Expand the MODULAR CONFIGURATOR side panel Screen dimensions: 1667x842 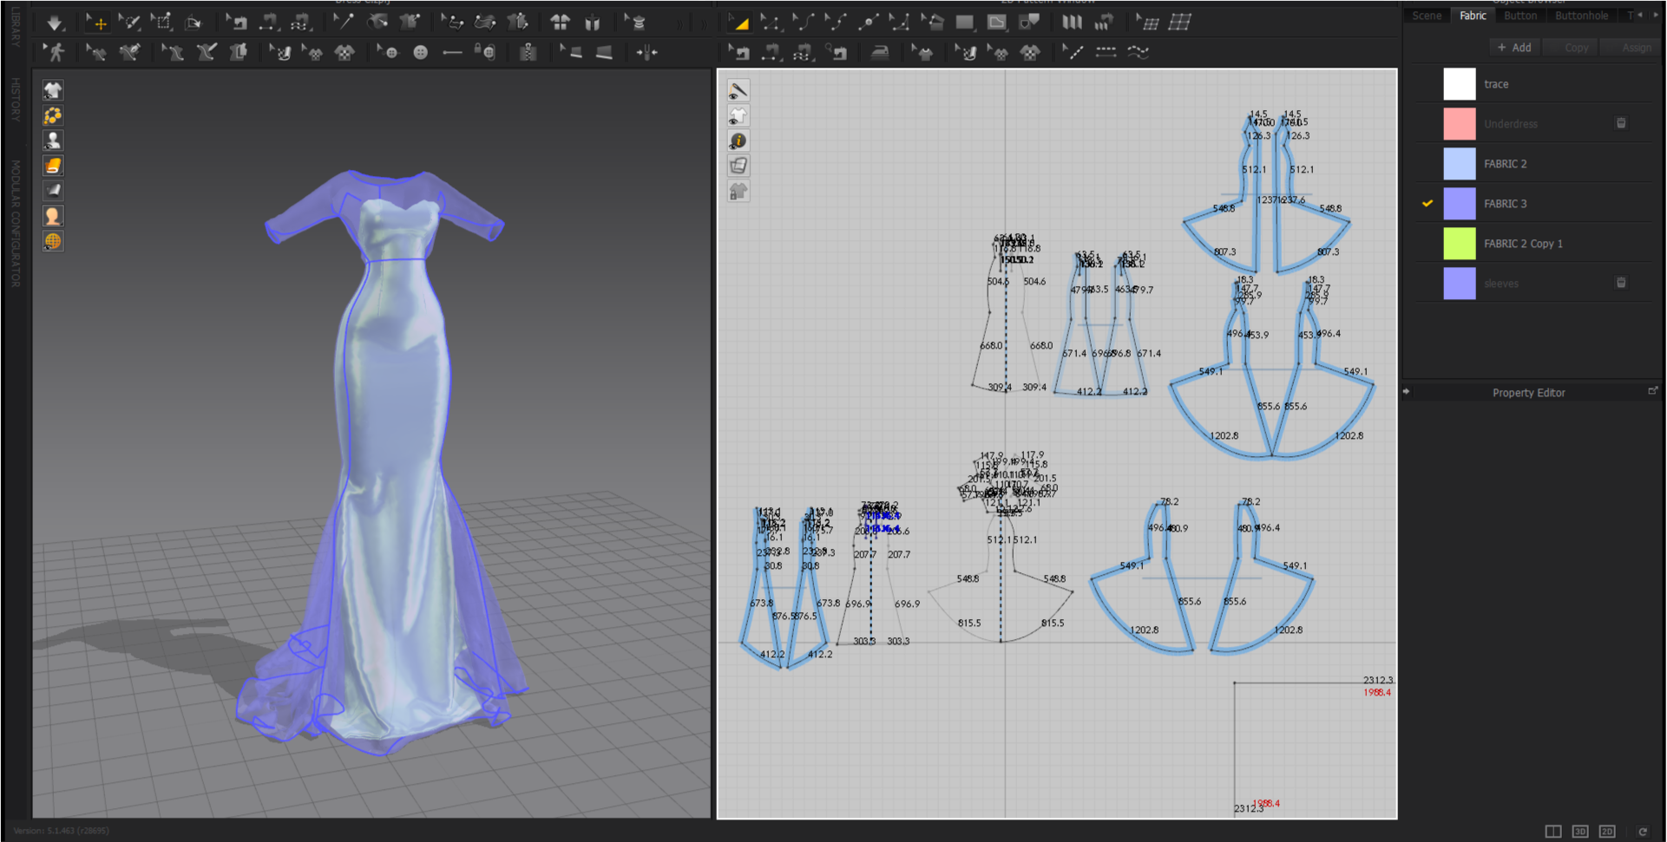15,223
